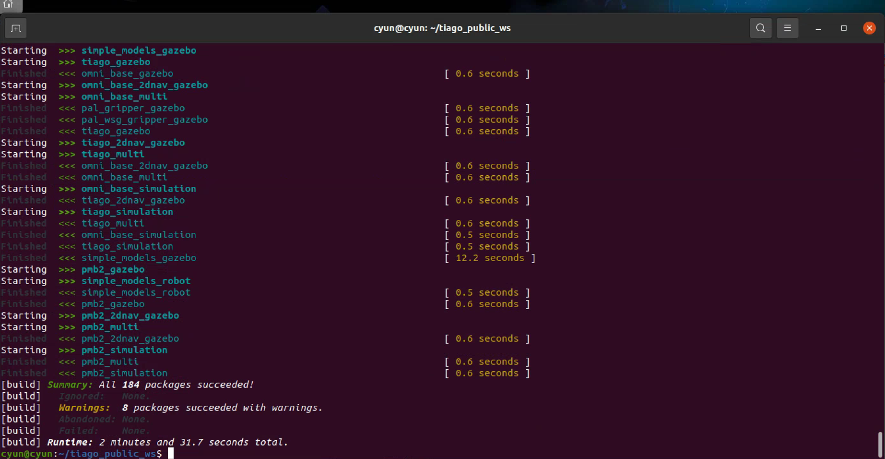Image resolution: width=885 pixels, height=459 pixels.
Task: Click 'pmb2_2dnav_gazebo' in its Finished line
Action: (130, 338)
